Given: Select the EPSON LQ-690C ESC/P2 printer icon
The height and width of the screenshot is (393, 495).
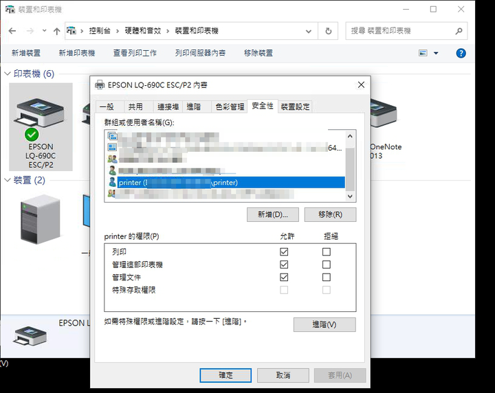Looking at the screenshot, I should click(x=41, y=127).
